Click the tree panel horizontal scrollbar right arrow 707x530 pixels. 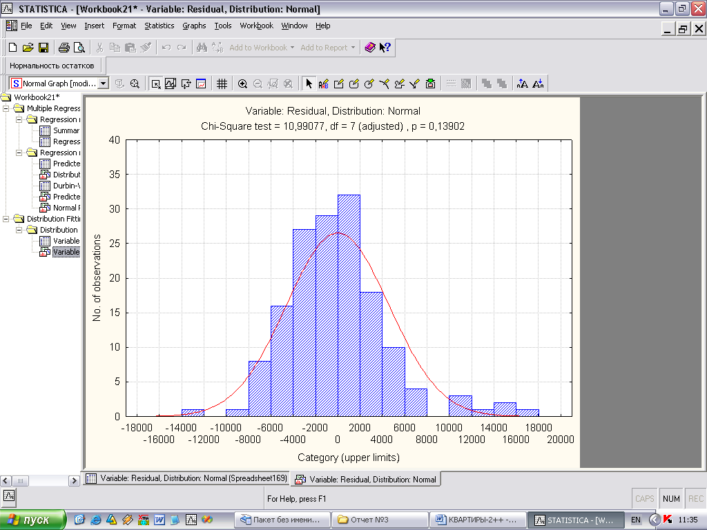point(75,480)
